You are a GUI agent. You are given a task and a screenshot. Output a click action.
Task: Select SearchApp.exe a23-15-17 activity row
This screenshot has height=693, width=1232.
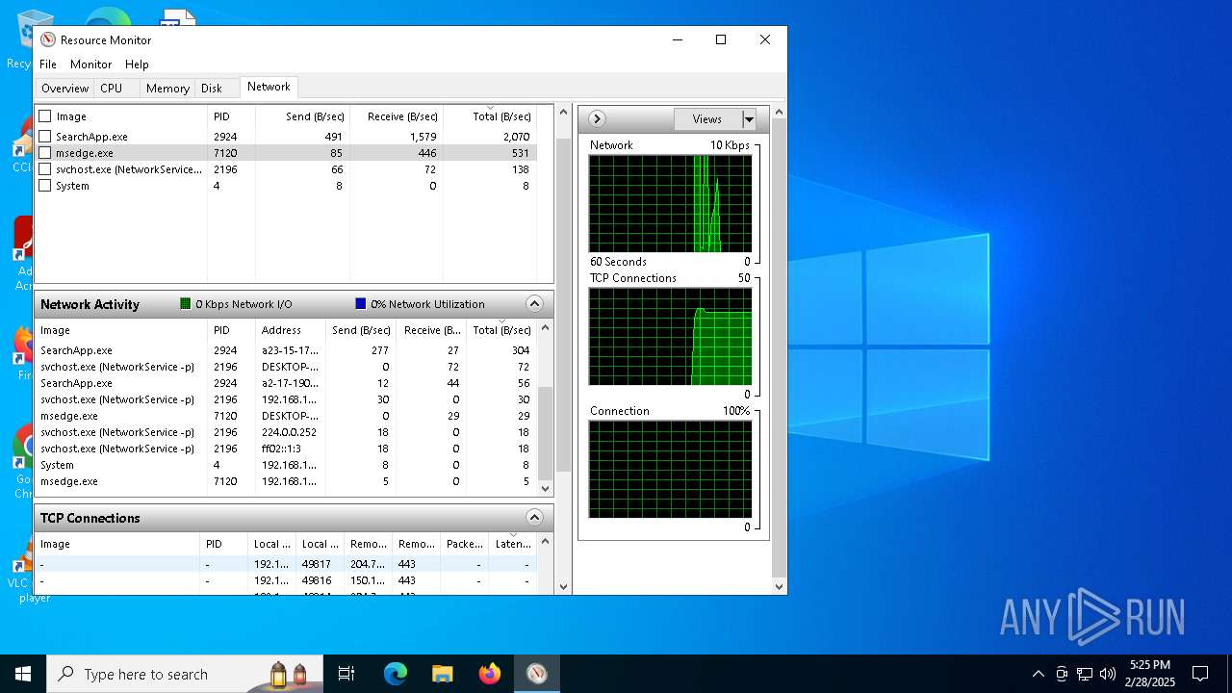(x=287, y=350)
